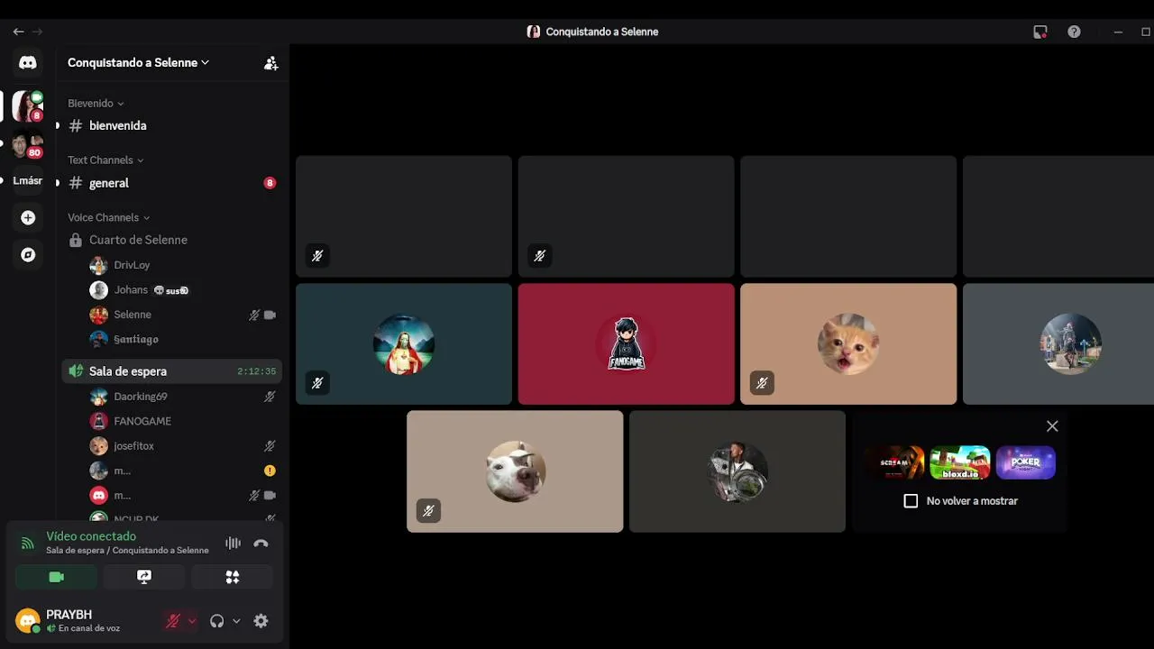Open the Conquistando a Selenne server dropdown
This screenshot has height=649, width=1154.
(139, 63)
